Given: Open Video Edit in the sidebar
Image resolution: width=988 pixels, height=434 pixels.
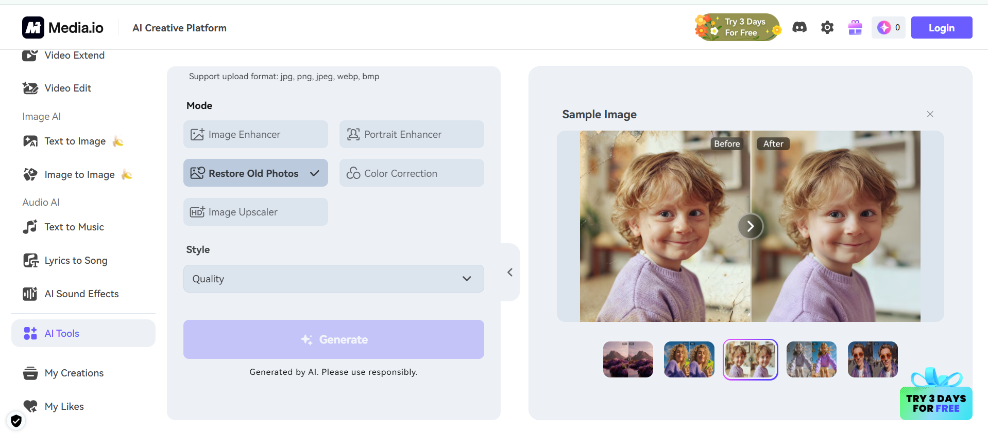Looking at the screenshot, I should (x=67, y=88).
